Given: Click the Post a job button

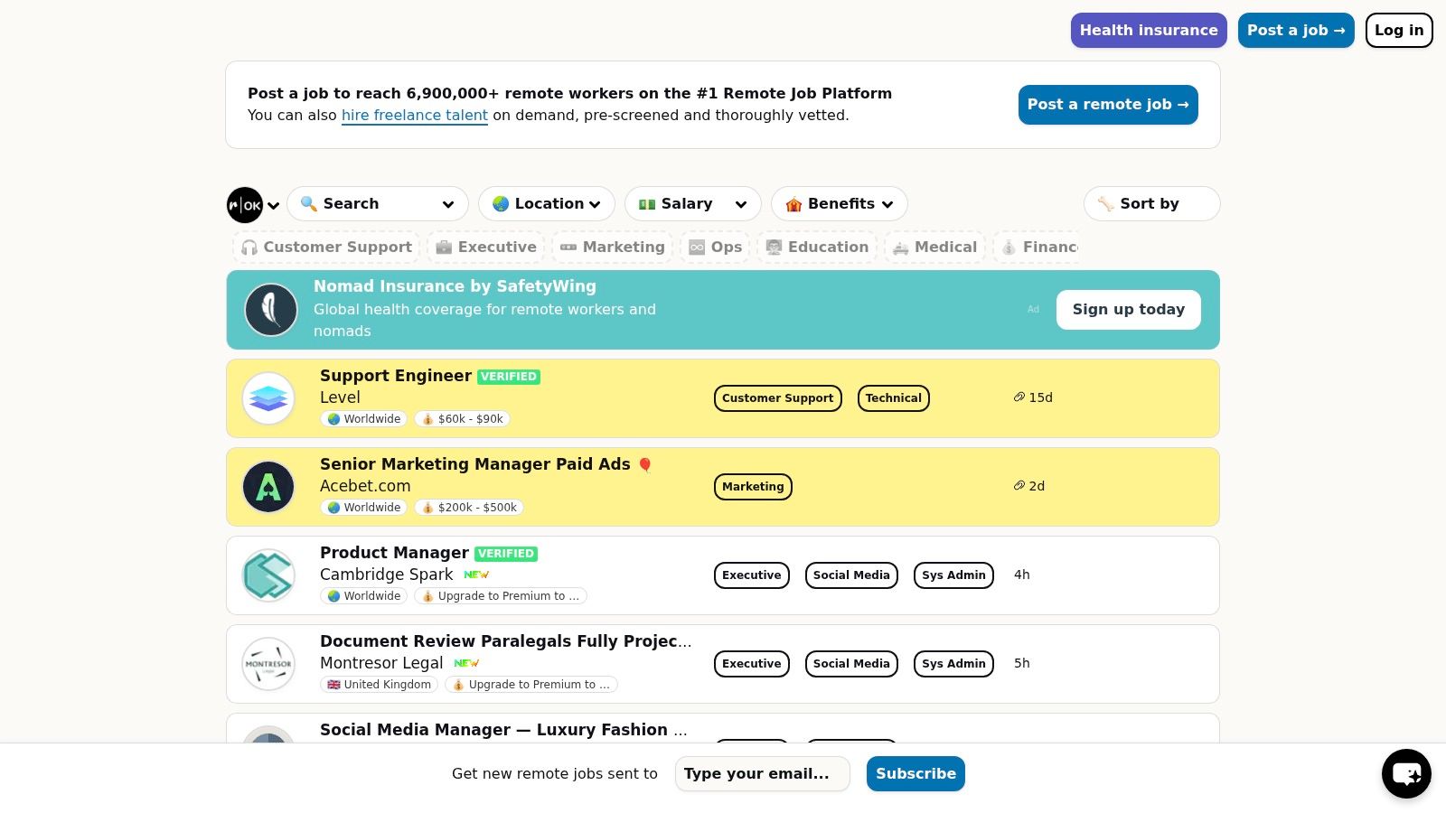Looking at the screenshot, I should coord(1296,31).
